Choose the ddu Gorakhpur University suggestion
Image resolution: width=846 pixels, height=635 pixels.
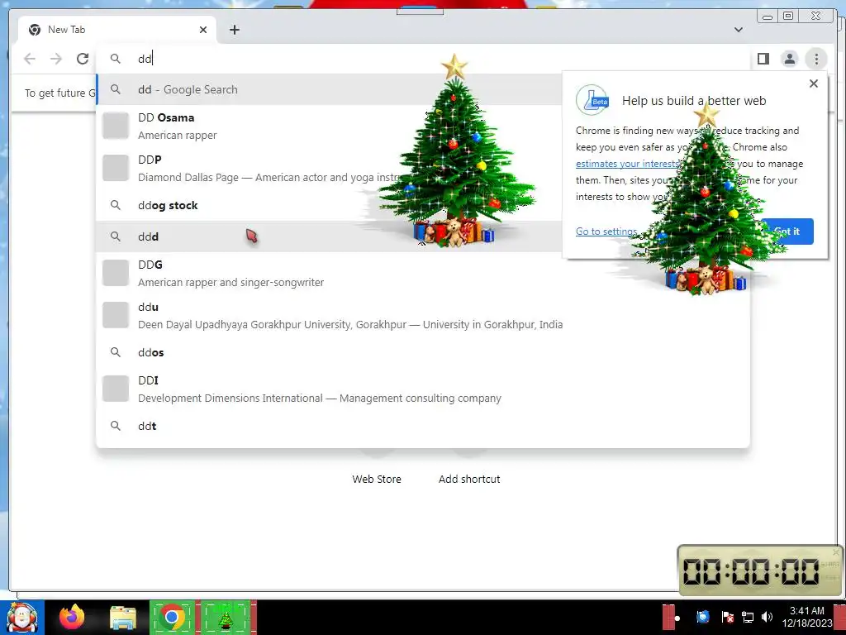point(423,315)
